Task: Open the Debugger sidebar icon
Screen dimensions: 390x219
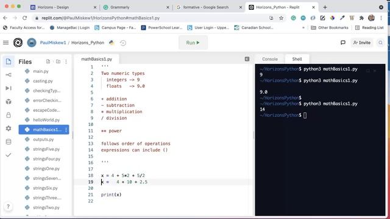Action: (x=9, y=88)
